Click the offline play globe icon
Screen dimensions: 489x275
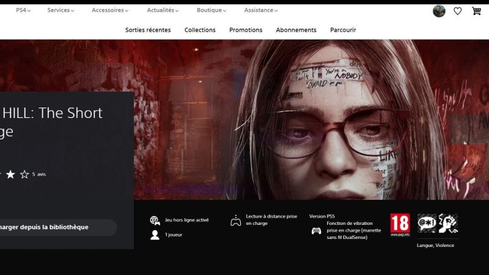(155, 221)
